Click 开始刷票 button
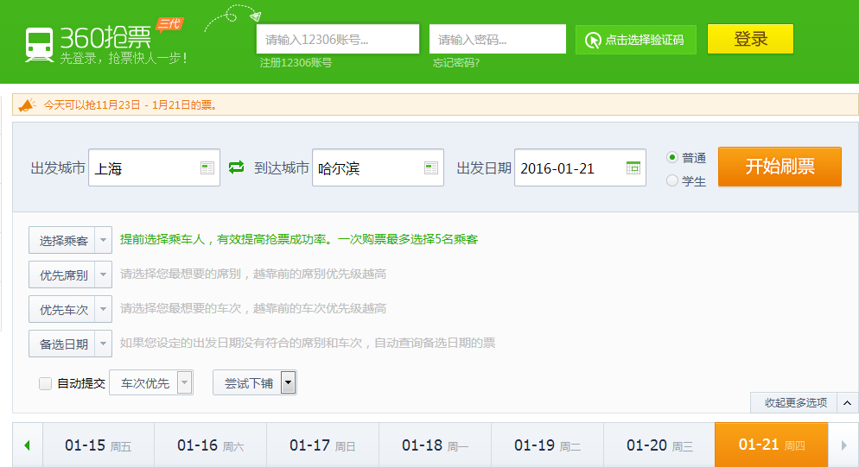The image size is (859, 467). pyautogui.click(x=779, y=167)
